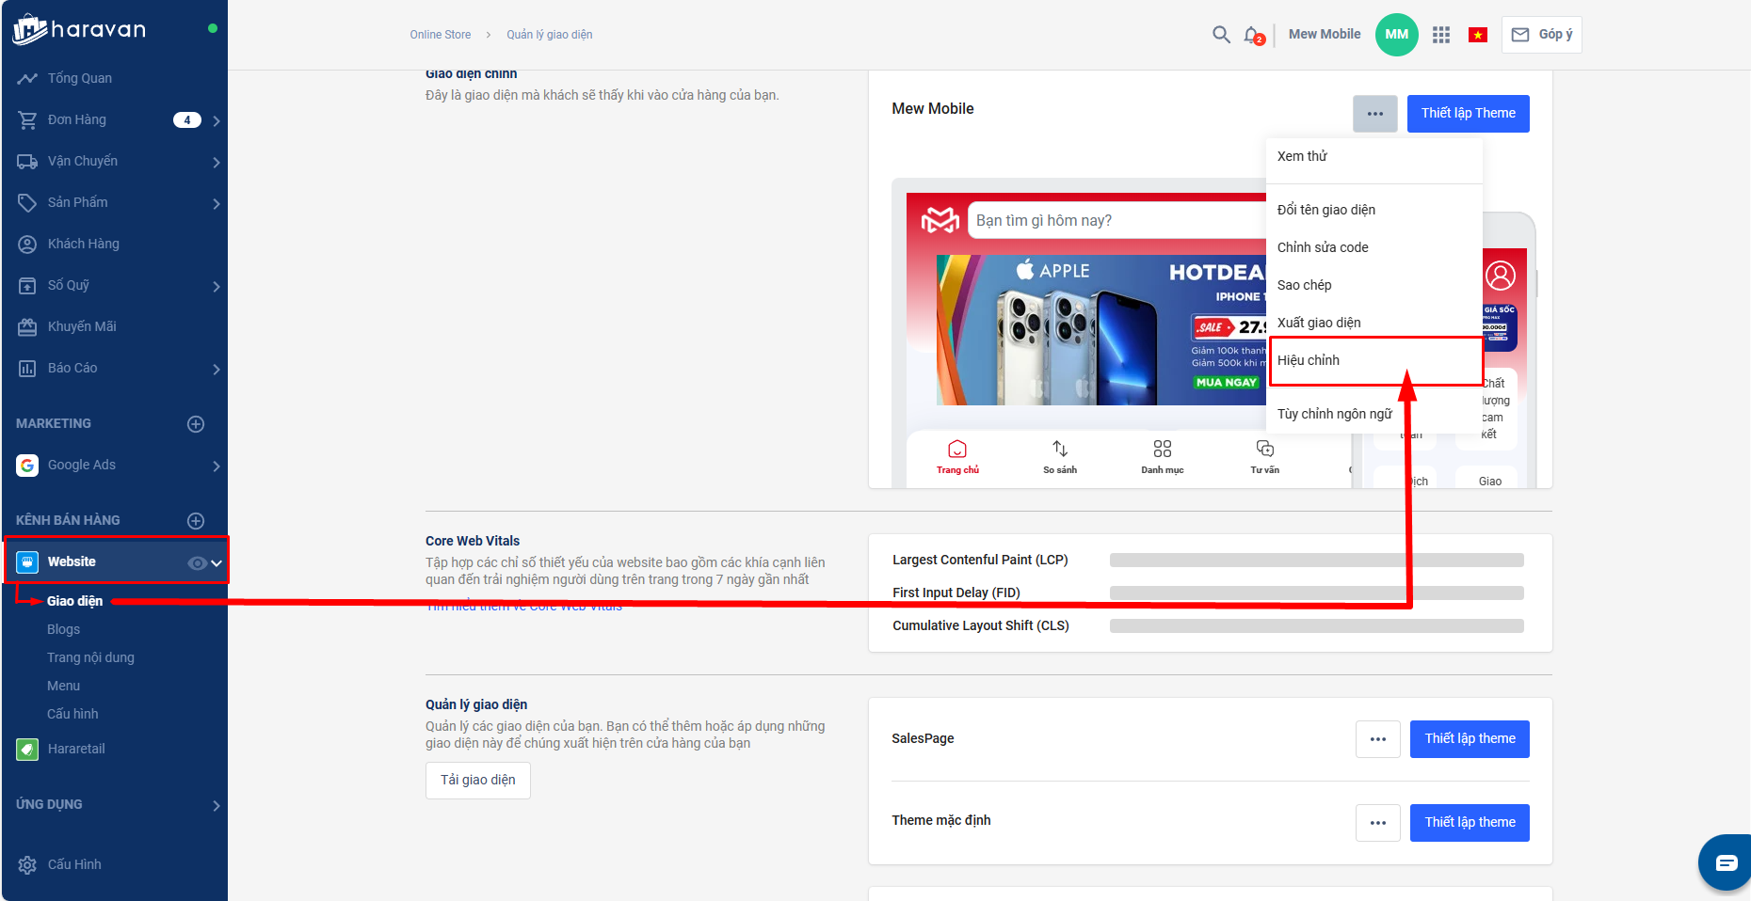Click the Hararetail icon
Viewport: 1751px width, 901px height.
(27, 749)
